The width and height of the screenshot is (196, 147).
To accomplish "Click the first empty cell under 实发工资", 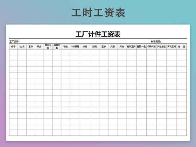I will click(x=171, y=52).
